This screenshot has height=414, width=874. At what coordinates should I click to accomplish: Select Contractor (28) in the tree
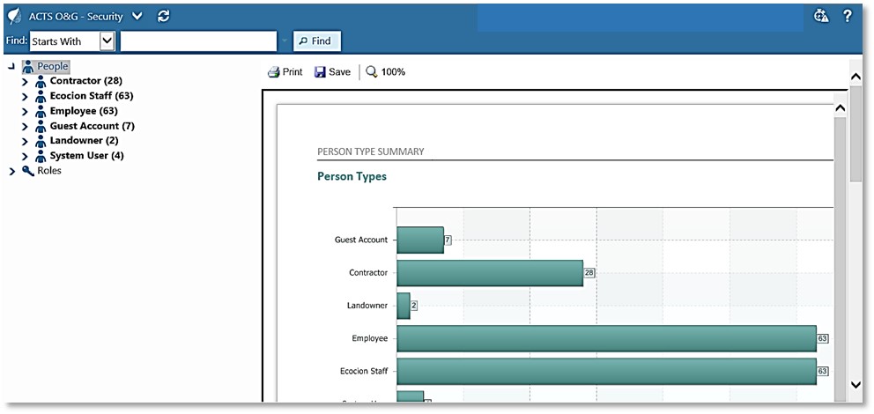(x=85, y=81)
